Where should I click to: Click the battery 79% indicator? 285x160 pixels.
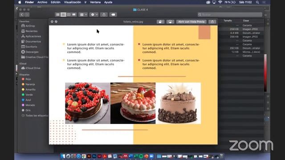click(230, 2)
